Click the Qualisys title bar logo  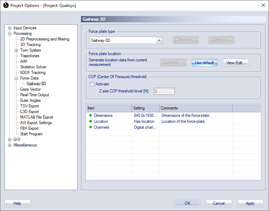coord(6,6)
